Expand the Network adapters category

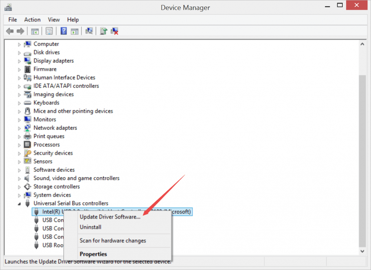(19, 128)
